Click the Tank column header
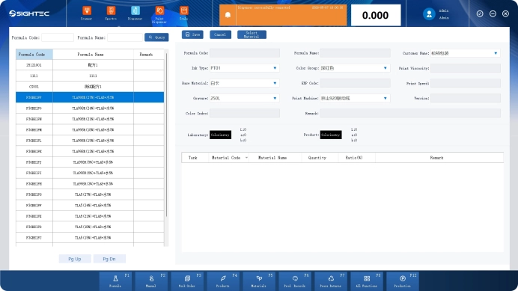518x291 pixels. [195, 158]
